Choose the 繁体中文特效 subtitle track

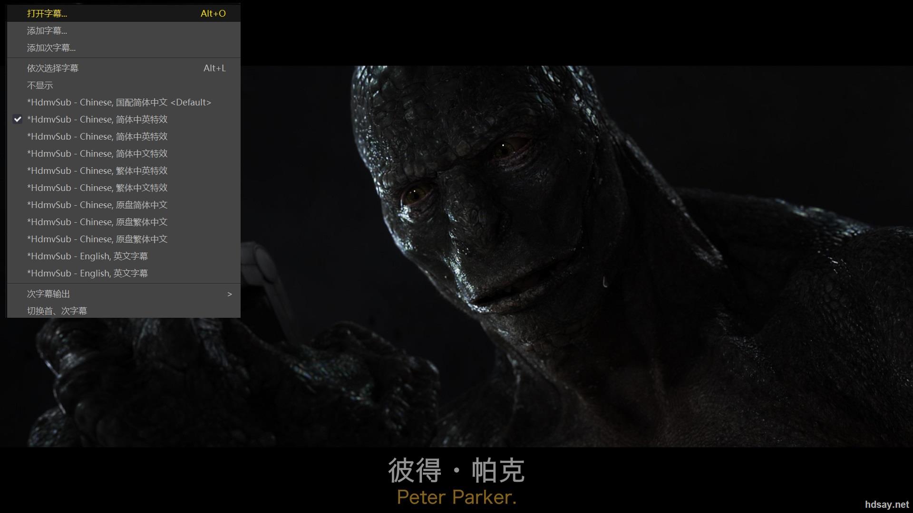[124, 188]
